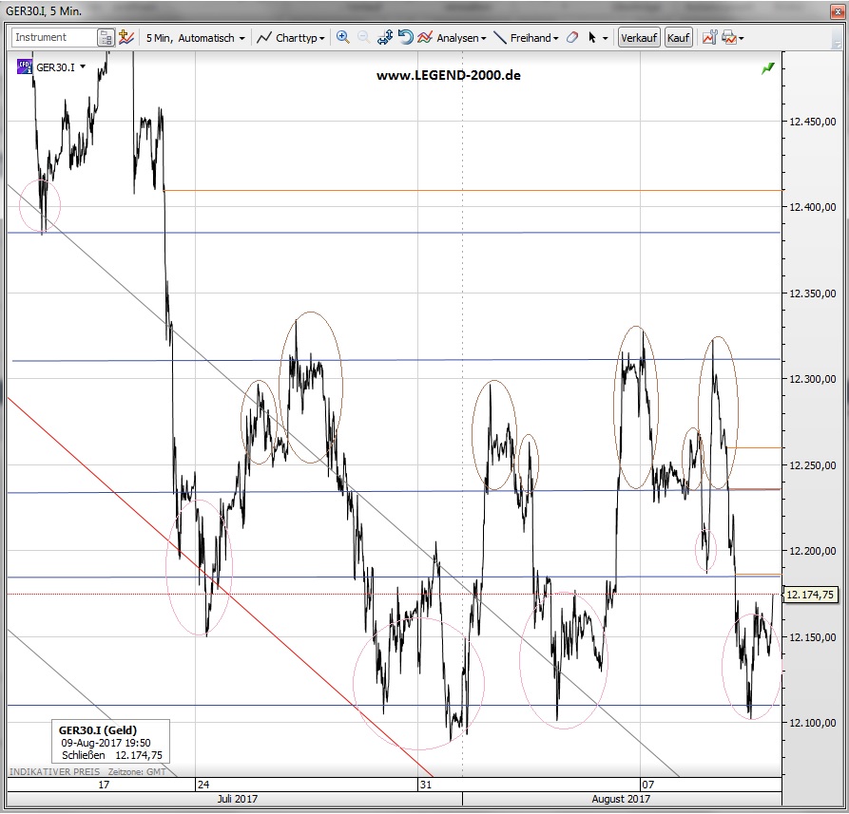
Task: Expand the GER30.I instrument dropdown arrow
Action: point(83,66)
